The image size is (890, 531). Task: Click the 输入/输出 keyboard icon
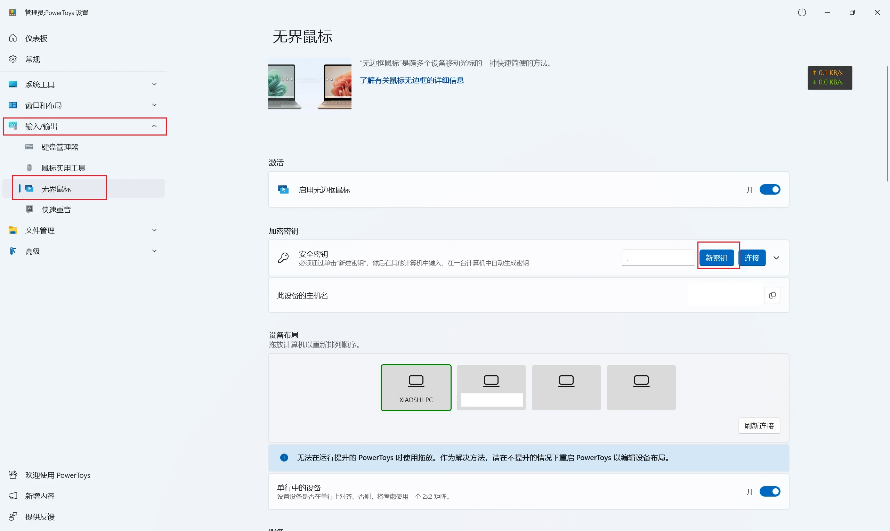(x=13, y=125)
